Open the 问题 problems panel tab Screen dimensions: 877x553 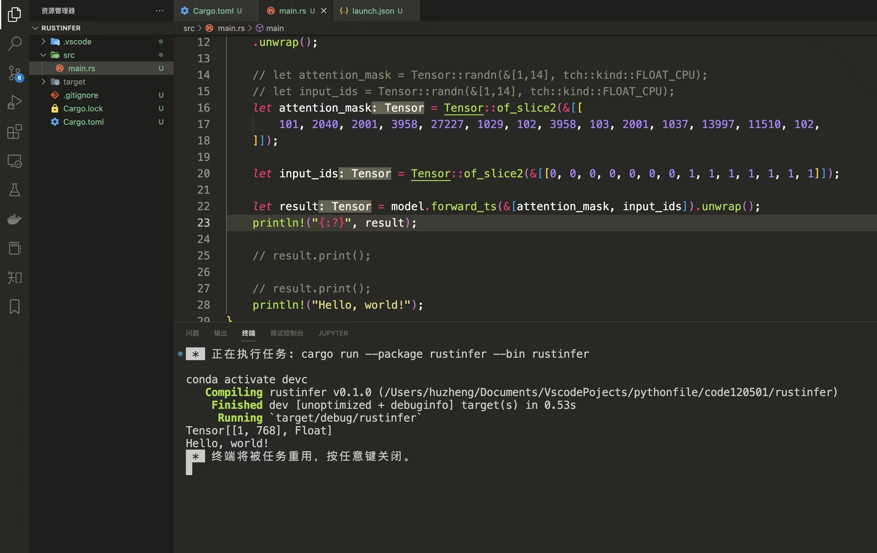(192, 333)
